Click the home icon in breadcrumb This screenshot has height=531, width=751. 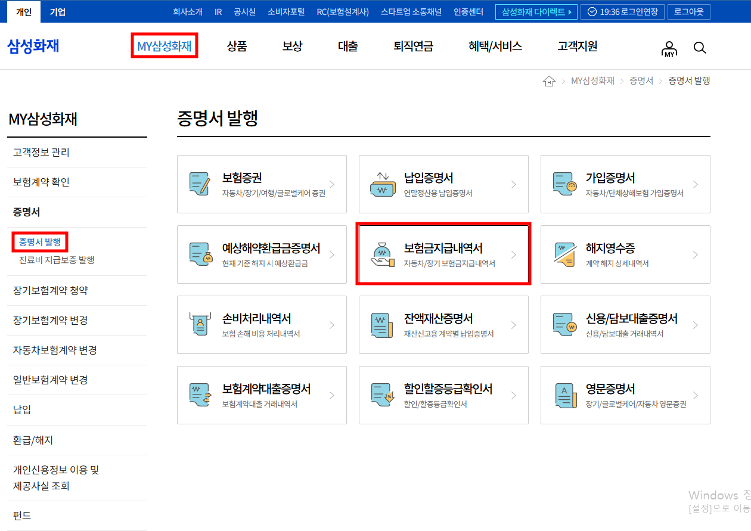[549, 81]
